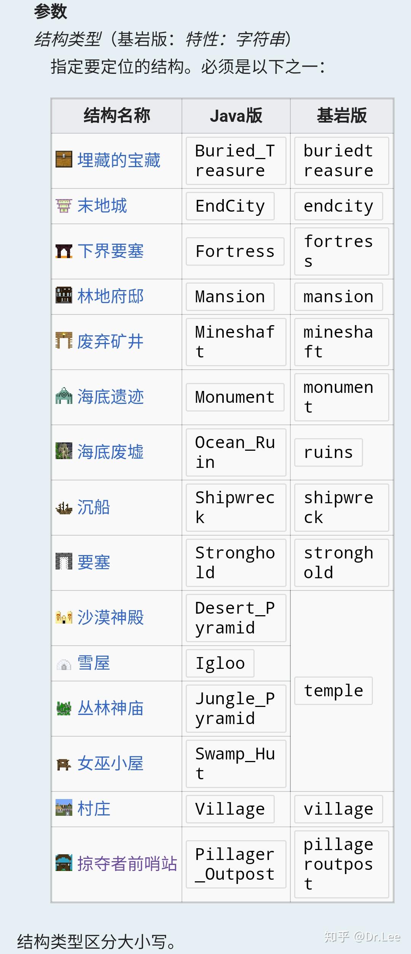Open the 丛林神庙 link
The height and width of the screenshot is (954, 411).
click(x=110, y=708)
